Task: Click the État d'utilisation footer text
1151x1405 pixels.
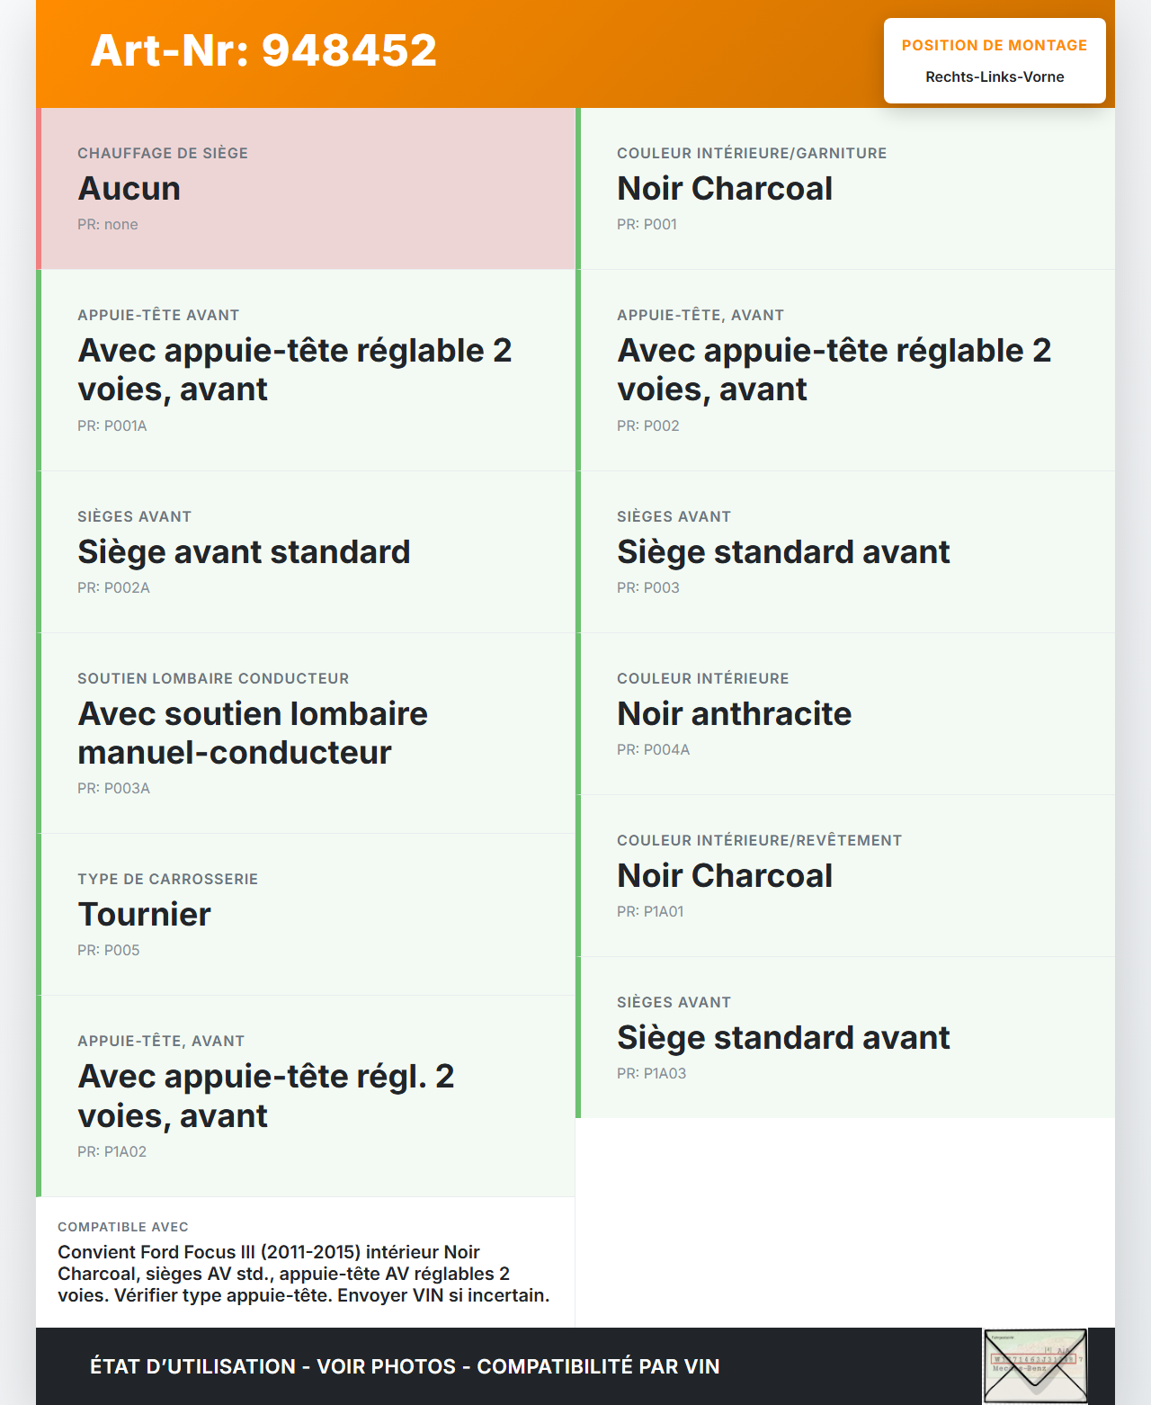Action: coord(405,1366)
